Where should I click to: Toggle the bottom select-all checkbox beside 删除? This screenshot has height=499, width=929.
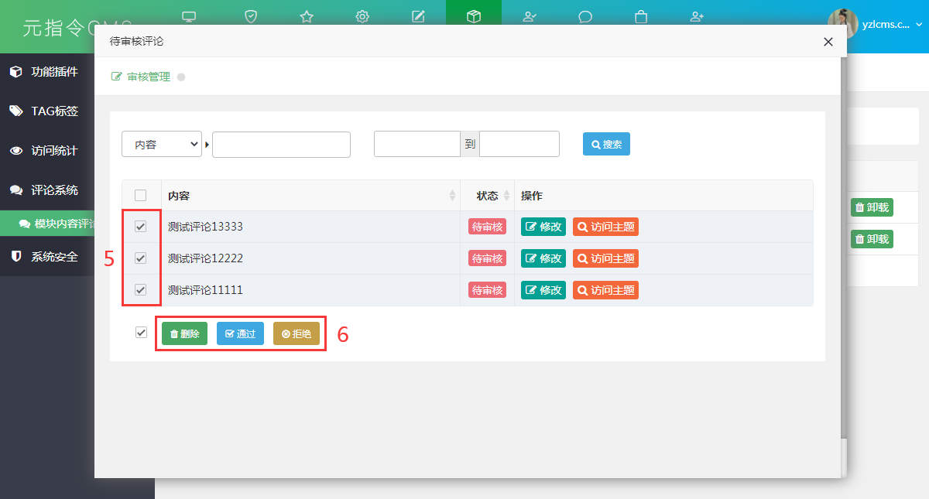click(141, 333)
